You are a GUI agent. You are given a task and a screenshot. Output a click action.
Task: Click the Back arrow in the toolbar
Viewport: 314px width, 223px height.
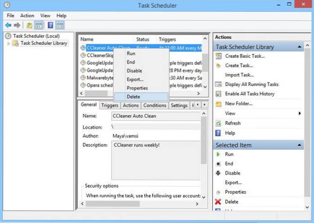coord(8,25)
